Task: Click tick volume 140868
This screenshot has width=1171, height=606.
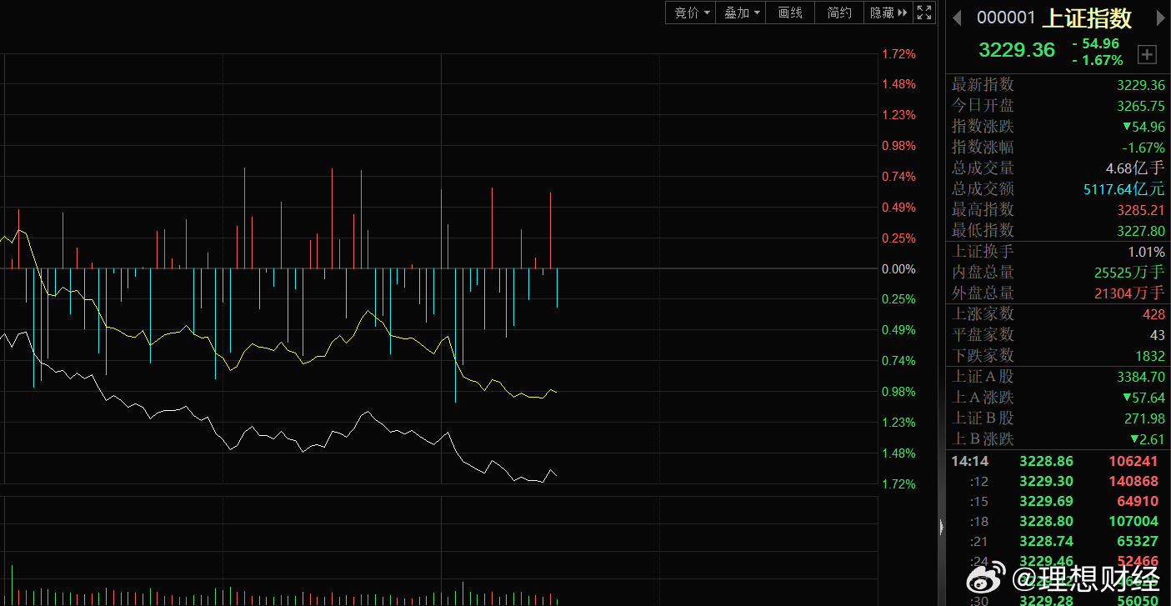Action: click(1133, 481)
